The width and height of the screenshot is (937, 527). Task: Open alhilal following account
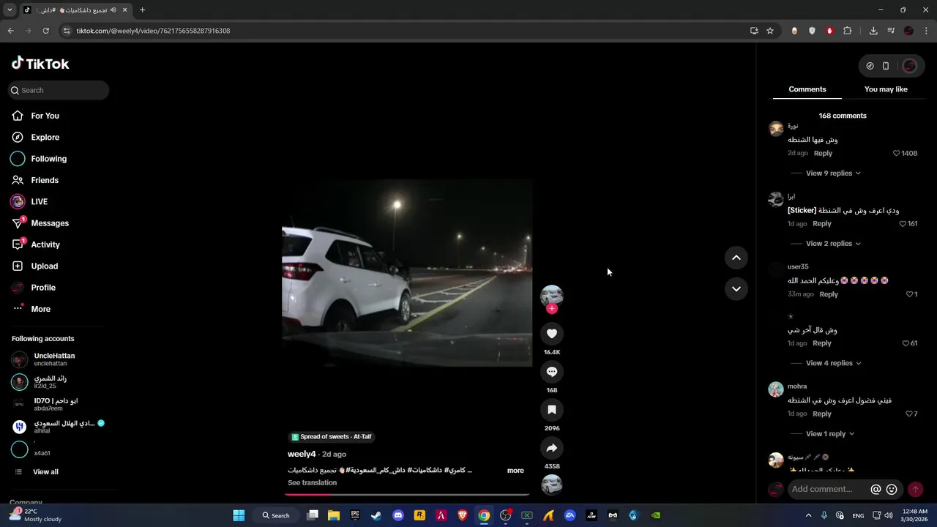(x=59, y=427)
